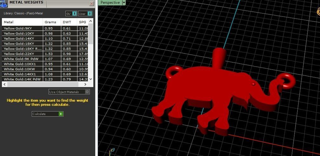The height and width of the screenshot is (156, 320).
Task: Click the table's scroll left arrow
Action: 4,84
